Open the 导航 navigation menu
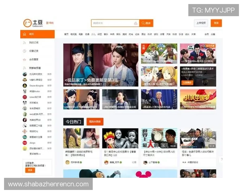The width and height of the screenshot is (243, 194). coord(50,23)
